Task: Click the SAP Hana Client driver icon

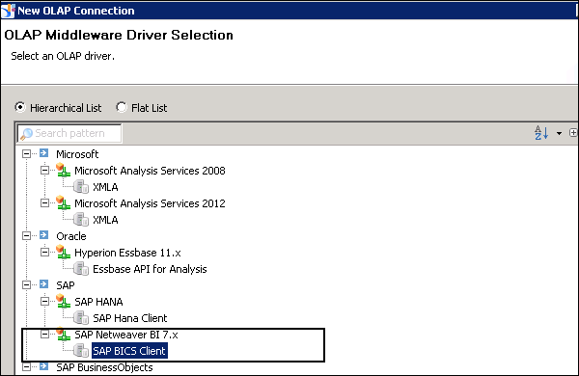Action: 81,318
